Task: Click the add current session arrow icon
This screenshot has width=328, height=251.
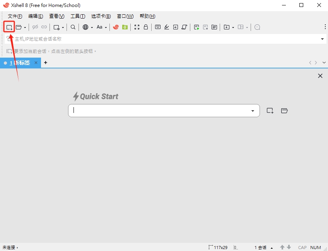Action: (x=9, y=51)
